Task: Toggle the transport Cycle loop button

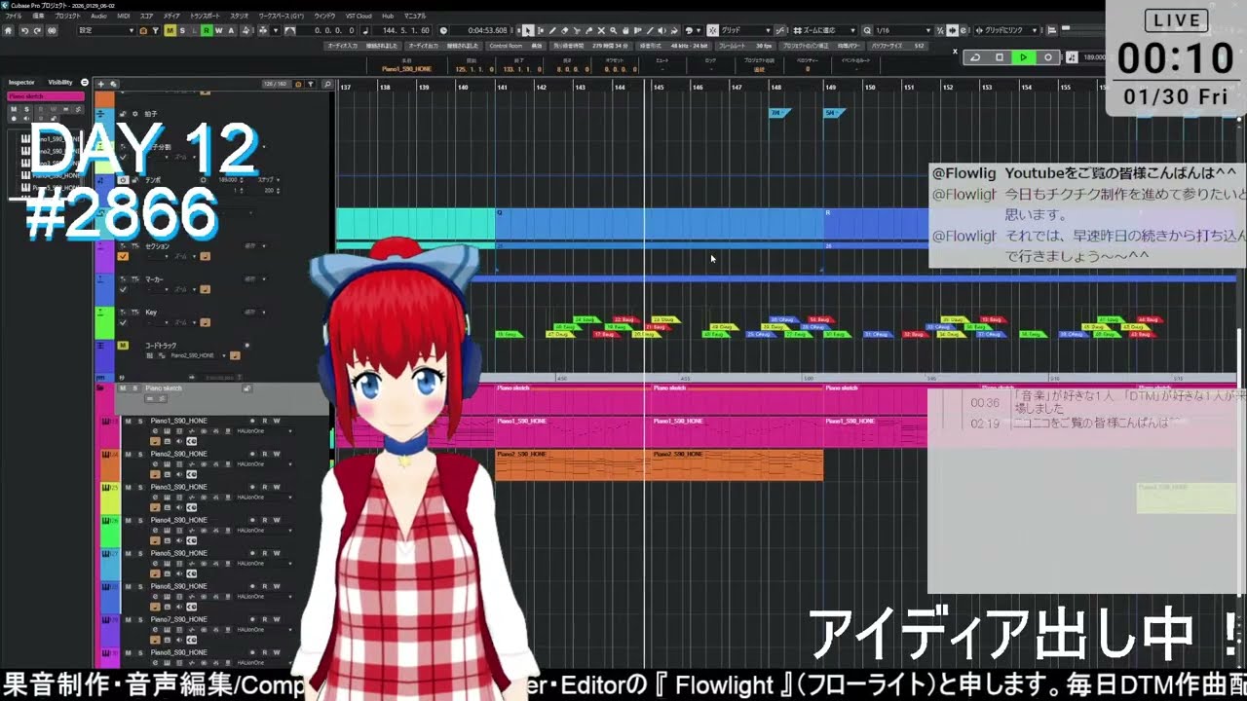Action: (x=975, y=57)
